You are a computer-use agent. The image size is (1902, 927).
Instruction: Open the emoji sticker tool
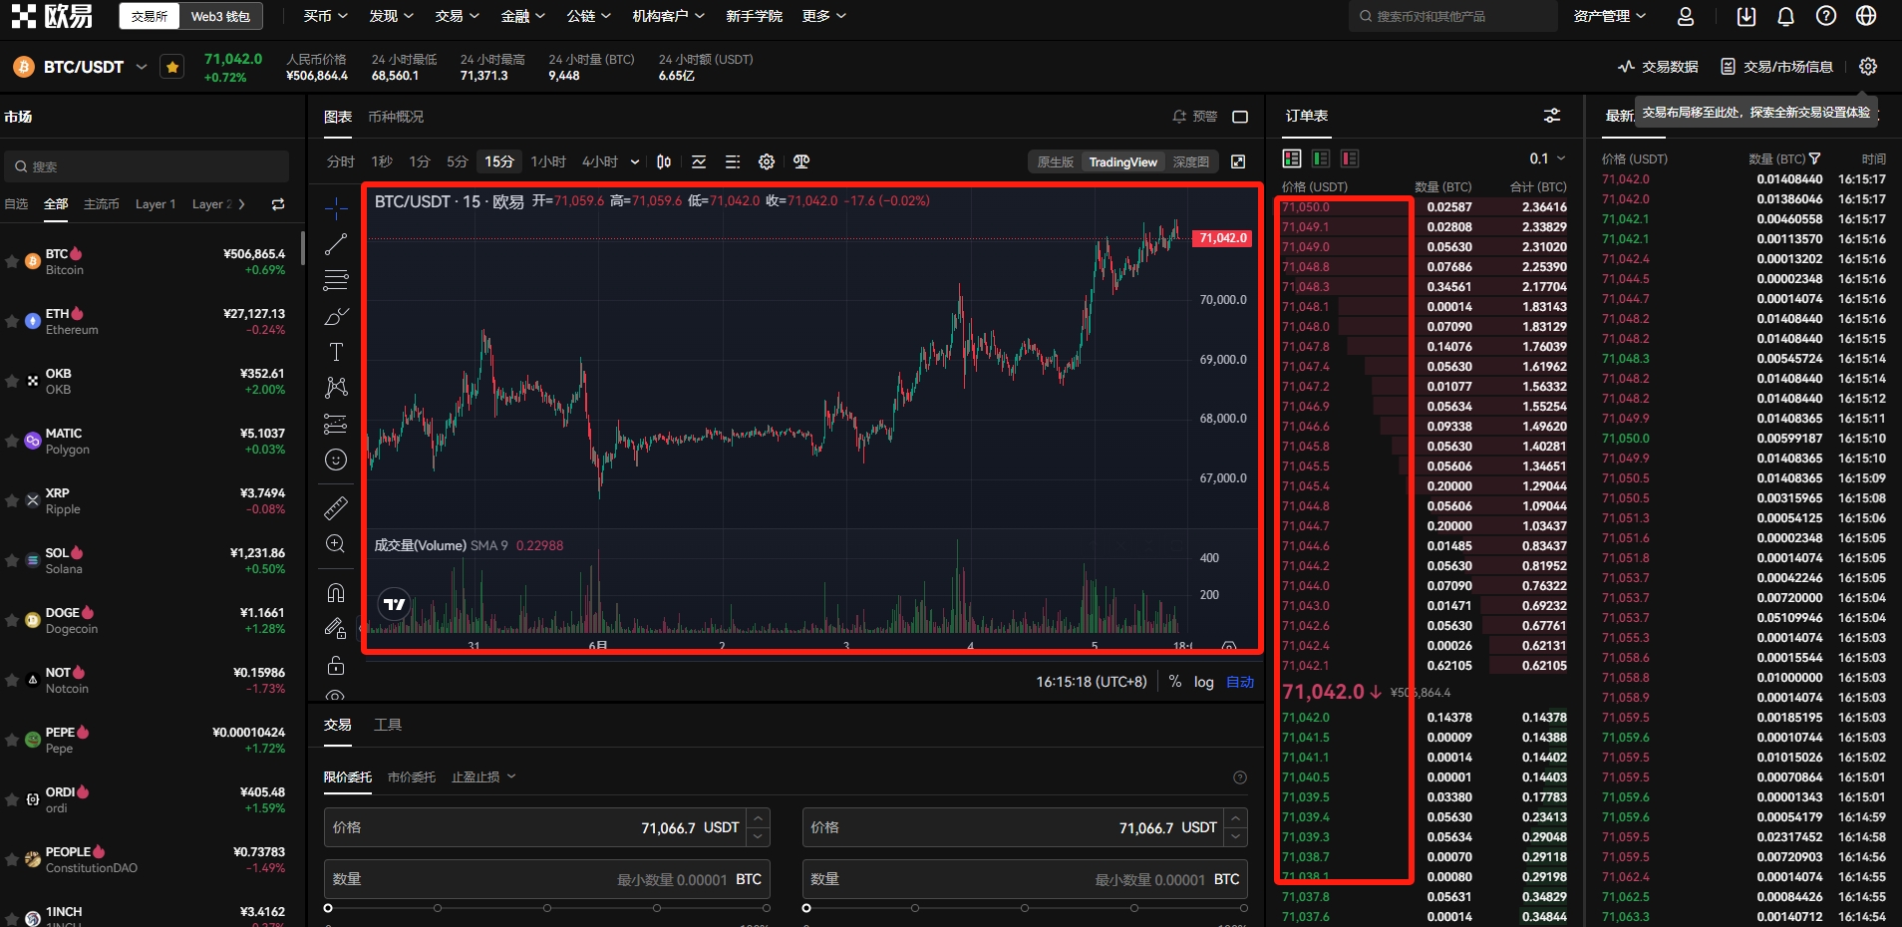click(336, 460)
